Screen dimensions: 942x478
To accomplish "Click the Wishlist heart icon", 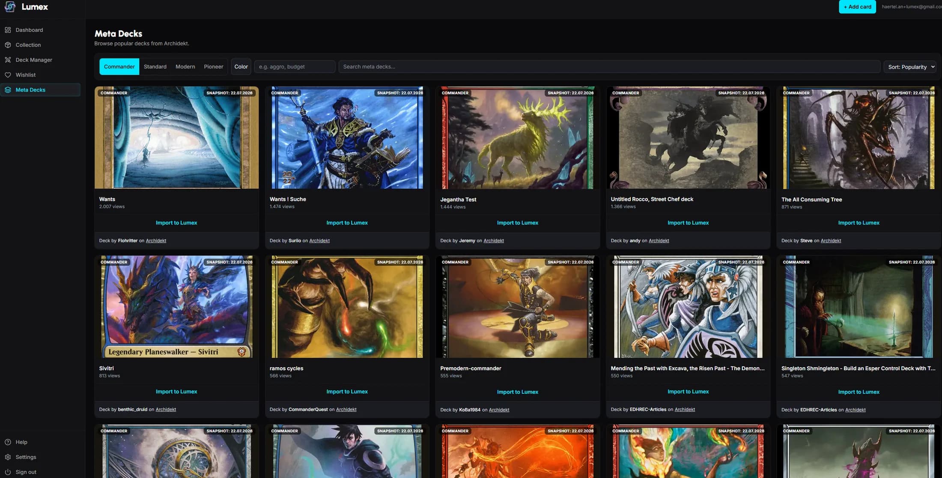I will coord(8,75).
